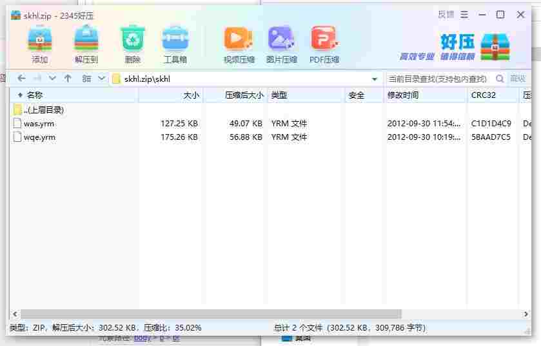Open the PDF压缩 compression tool
541x346 pixels.
tap(324, 44)
